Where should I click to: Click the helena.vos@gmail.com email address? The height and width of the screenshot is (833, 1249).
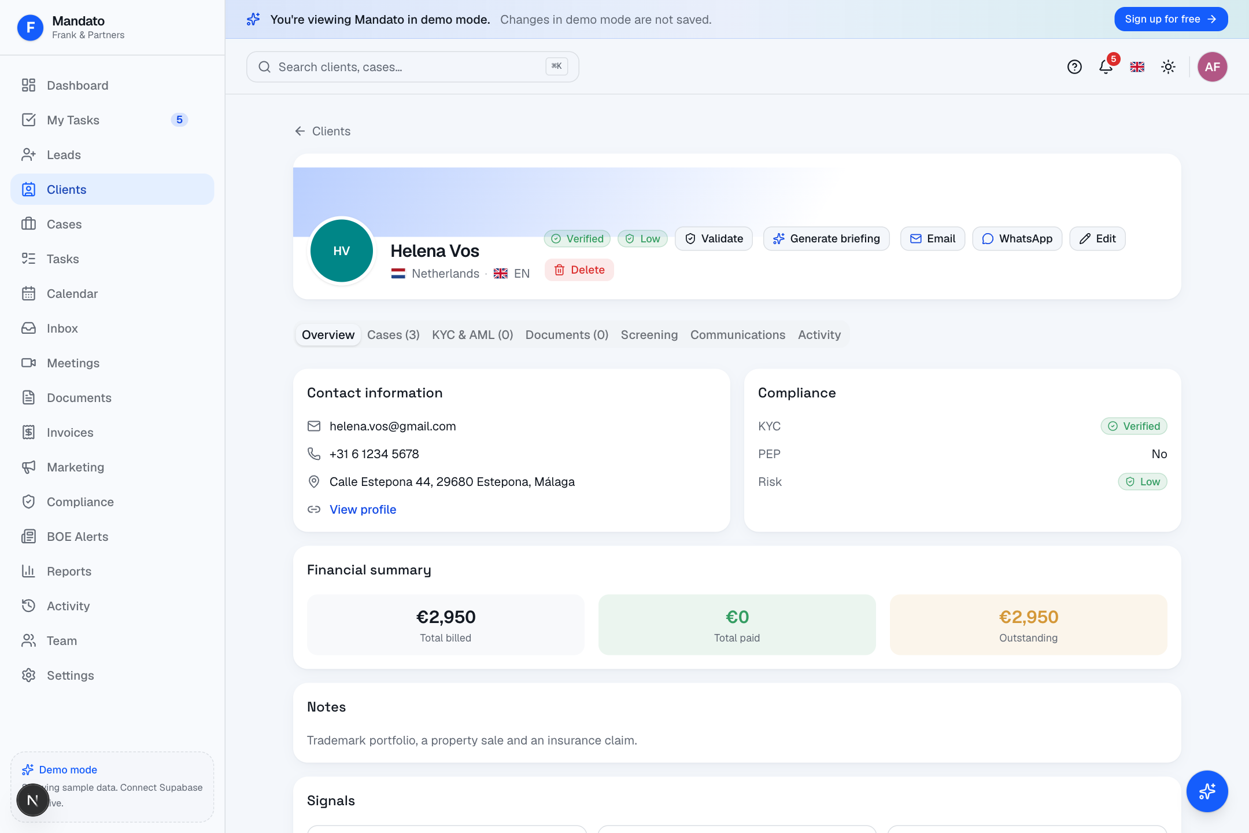[393, 426]
